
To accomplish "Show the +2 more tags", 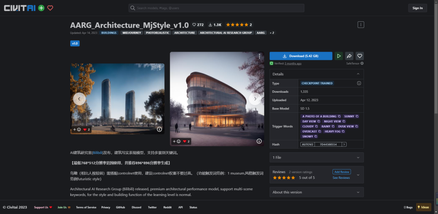I will click(272, 33).
